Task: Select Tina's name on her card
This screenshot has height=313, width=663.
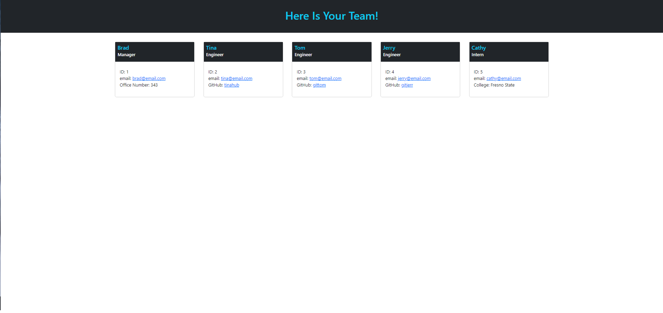Action: point(211,48)
